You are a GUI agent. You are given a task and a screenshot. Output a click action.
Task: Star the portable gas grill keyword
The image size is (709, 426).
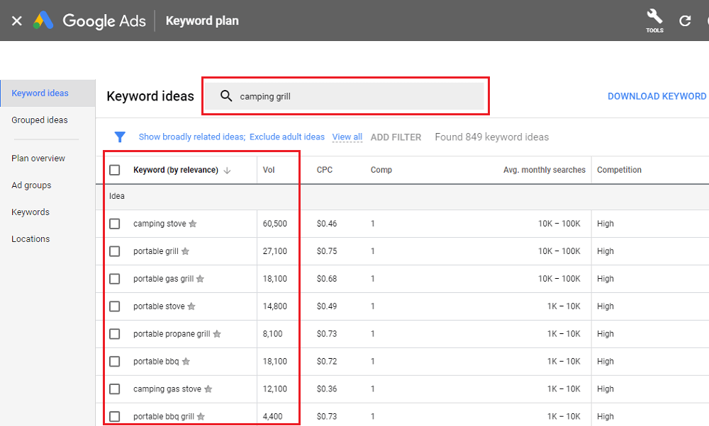tap(201, 278)
